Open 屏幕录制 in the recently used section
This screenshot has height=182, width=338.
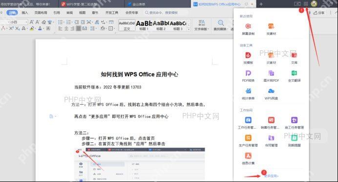(x=248, y=29)
